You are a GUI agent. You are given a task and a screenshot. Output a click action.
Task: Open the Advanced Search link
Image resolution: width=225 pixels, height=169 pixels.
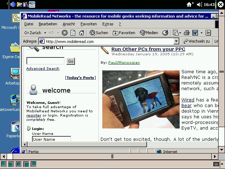(43, 69)
